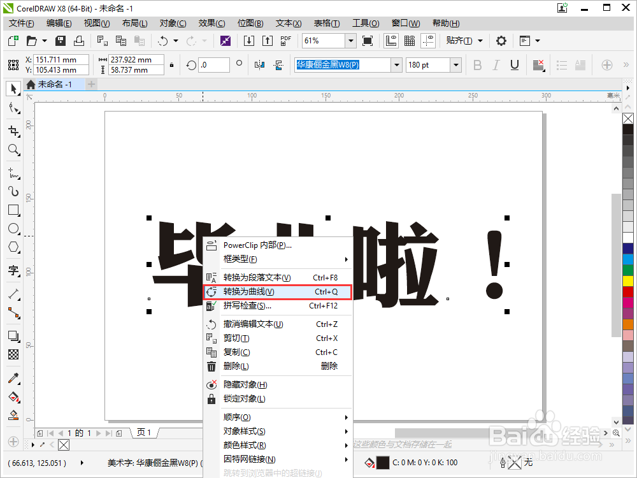Image resolution: width=637 pixels, height=478 pixels.
Task: Select the Freehand drawing tool
Action: click(x=13, y=173)
